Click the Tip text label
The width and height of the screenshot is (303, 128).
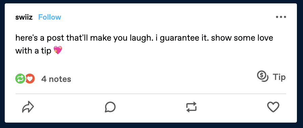279,77
